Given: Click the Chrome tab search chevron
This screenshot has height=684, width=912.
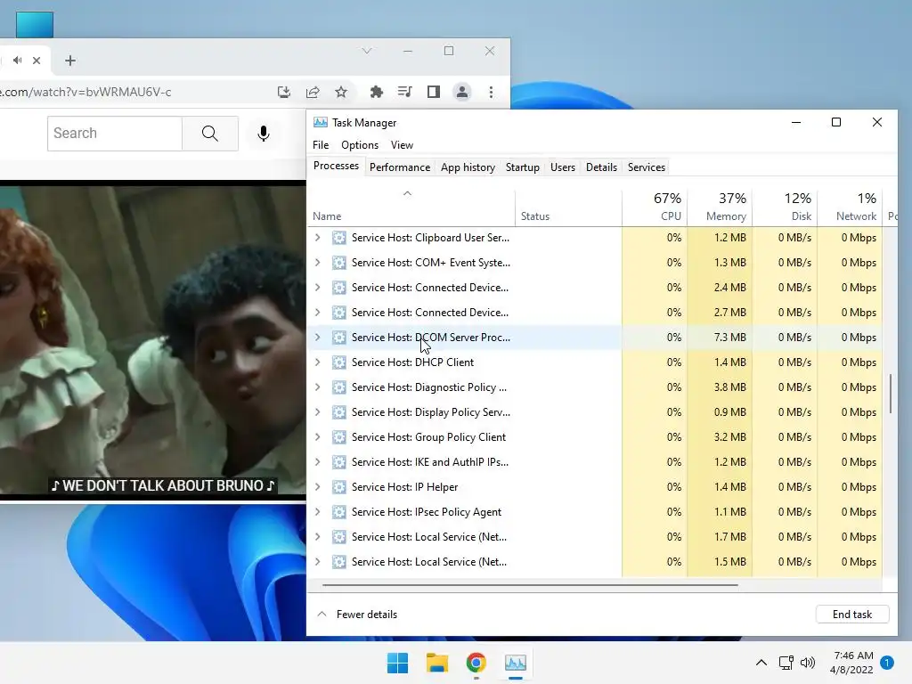Looking at the screenshot, I should click(x=366, y=51).
